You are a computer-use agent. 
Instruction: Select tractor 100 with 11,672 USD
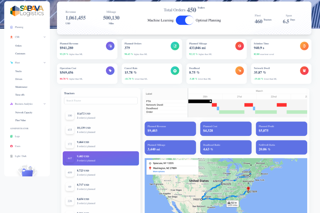101,116
